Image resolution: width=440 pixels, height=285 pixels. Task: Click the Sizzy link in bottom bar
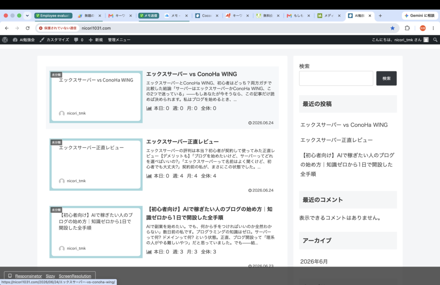pyautogui.click(x=50, y=276)
